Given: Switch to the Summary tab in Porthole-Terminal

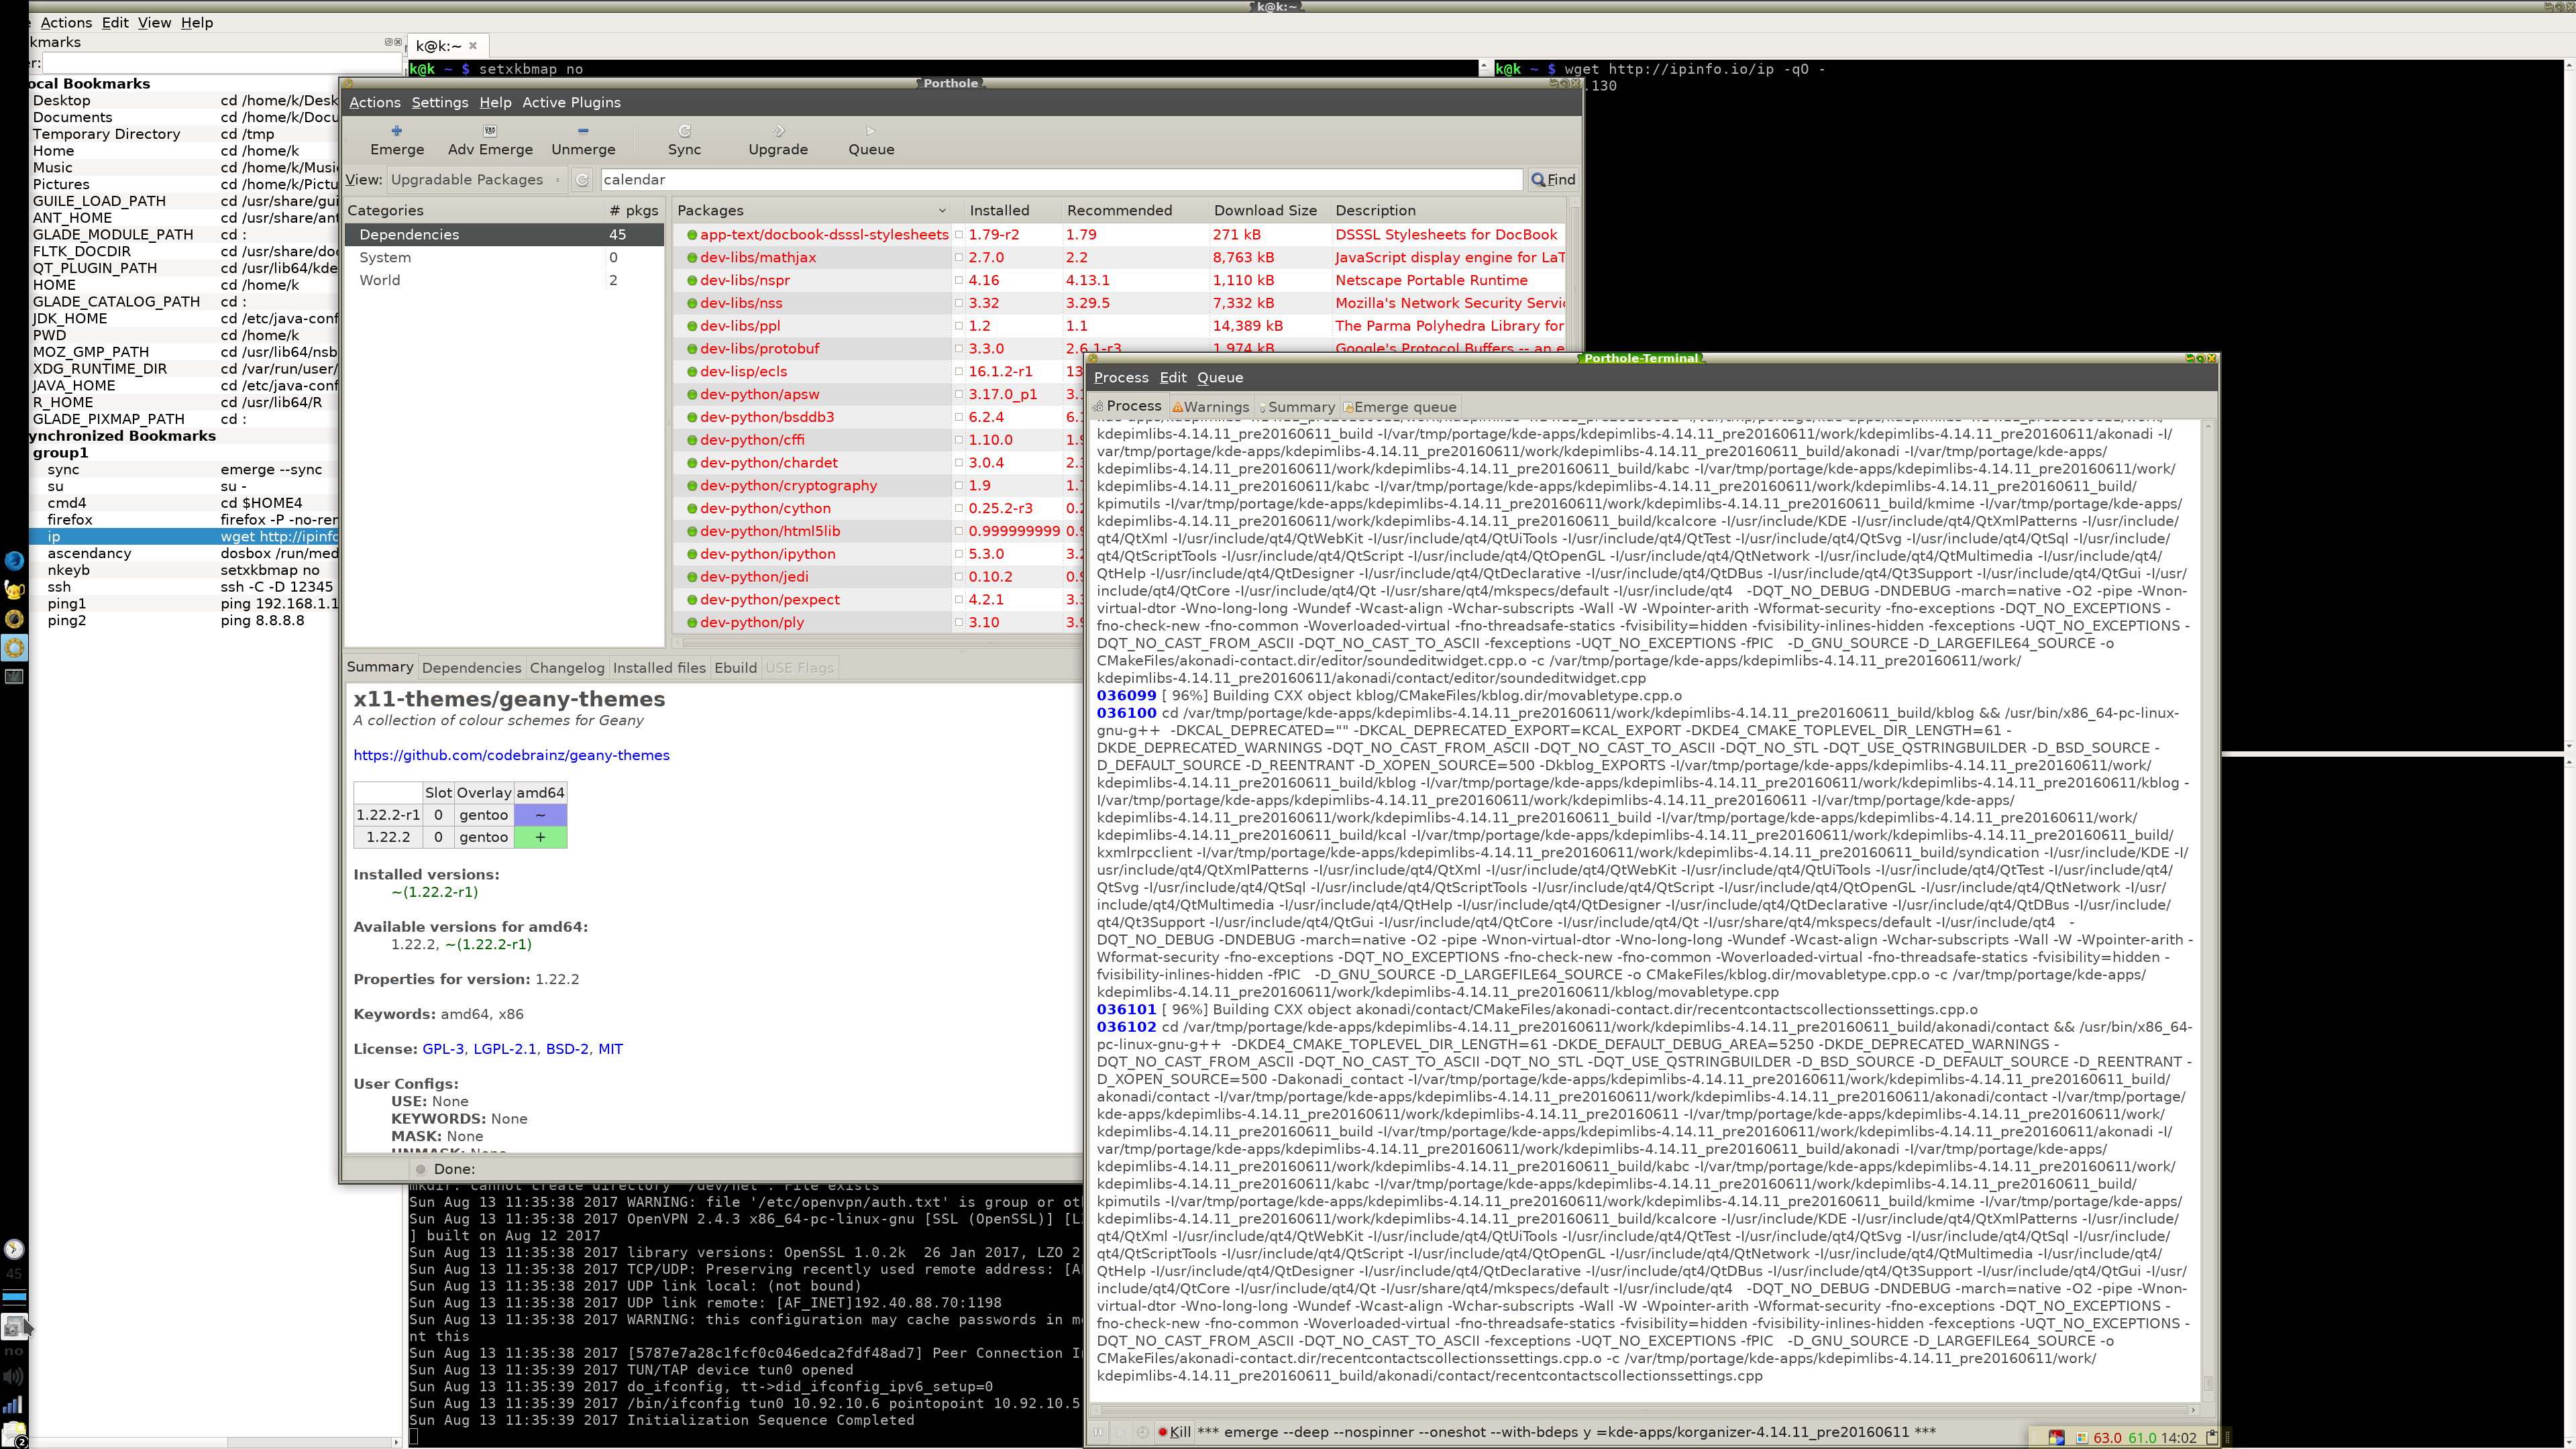Looking at the screenshot, I should click(1296, 406).
